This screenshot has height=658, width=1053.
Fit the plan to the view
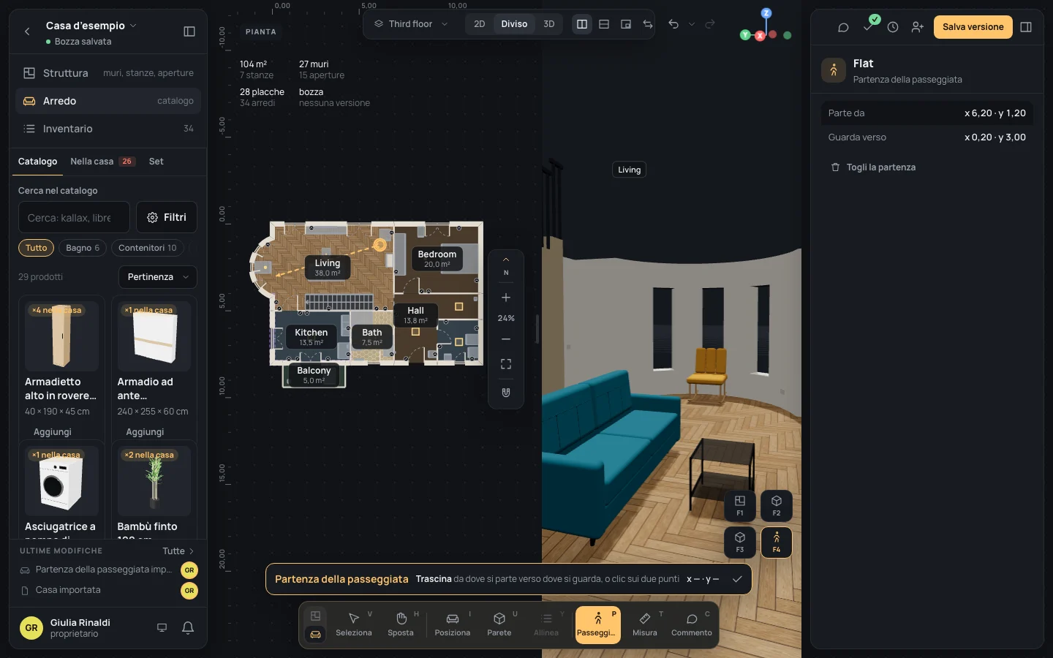coord(506,364)
